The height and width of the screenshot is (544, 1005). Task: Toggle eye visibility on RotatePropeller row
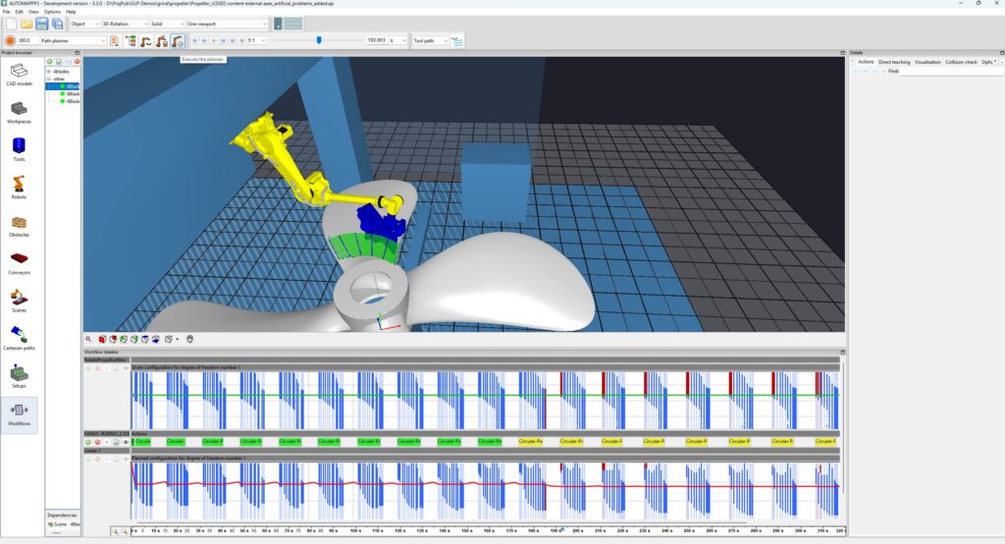(126, 368)
